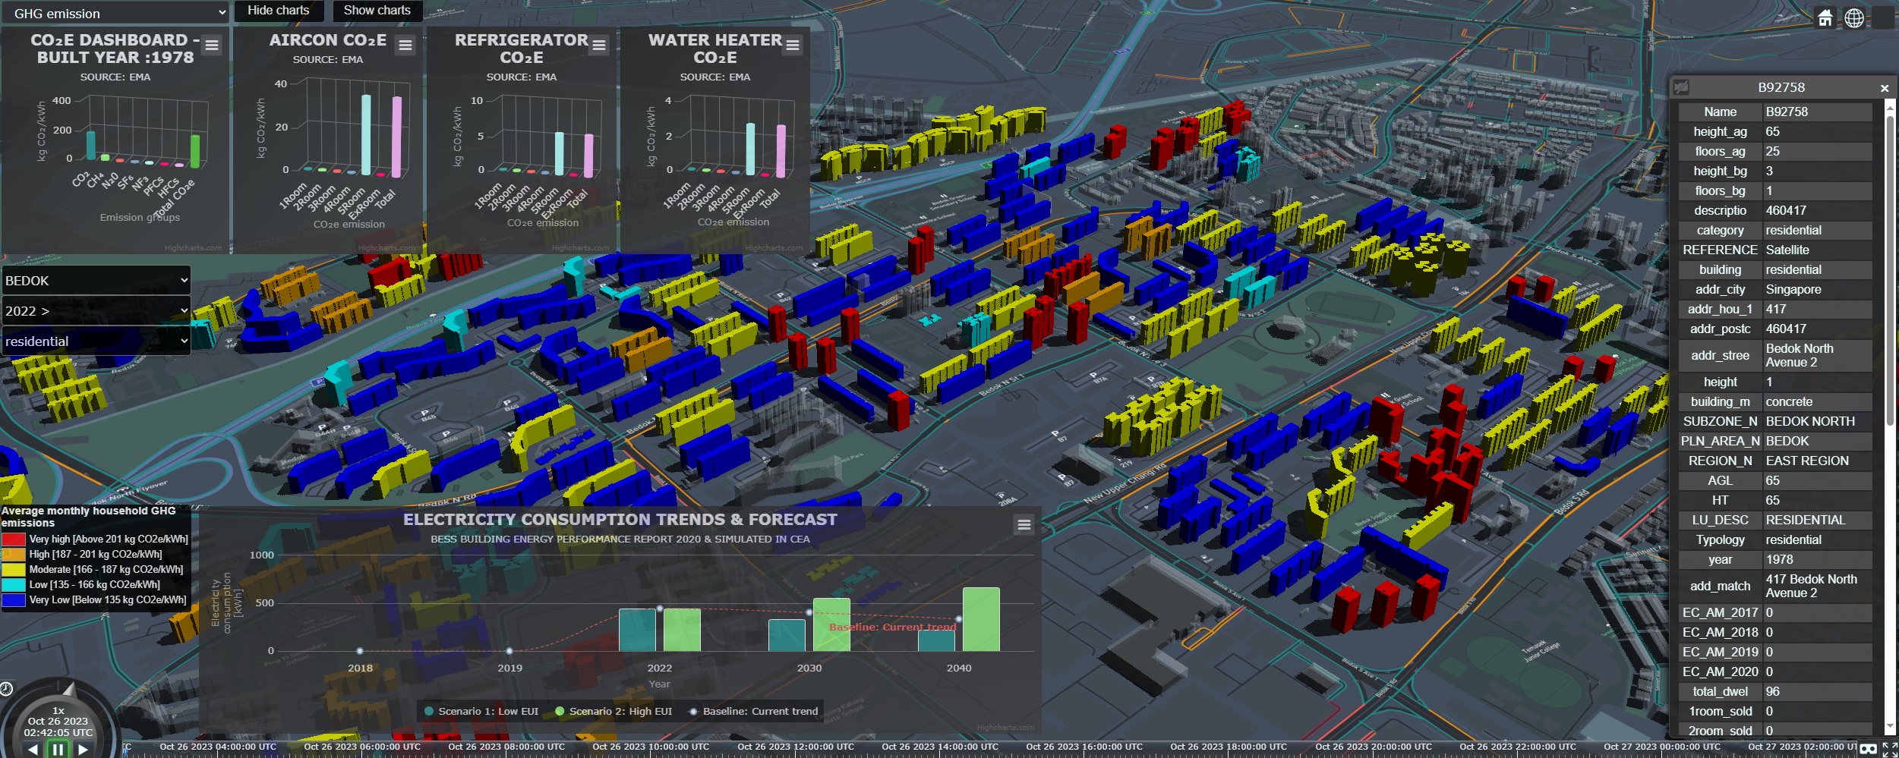Expand the BEDOK area dropdown

point(96,280)
